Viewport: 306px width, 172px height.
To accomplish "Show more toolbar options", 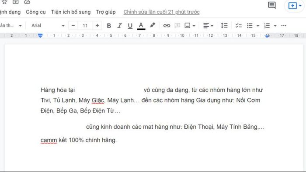I will 284,25.
